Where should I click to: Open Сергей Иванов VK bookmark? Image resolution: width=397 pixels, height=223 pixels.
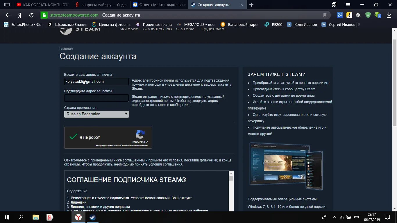click(x=341, y=24)
